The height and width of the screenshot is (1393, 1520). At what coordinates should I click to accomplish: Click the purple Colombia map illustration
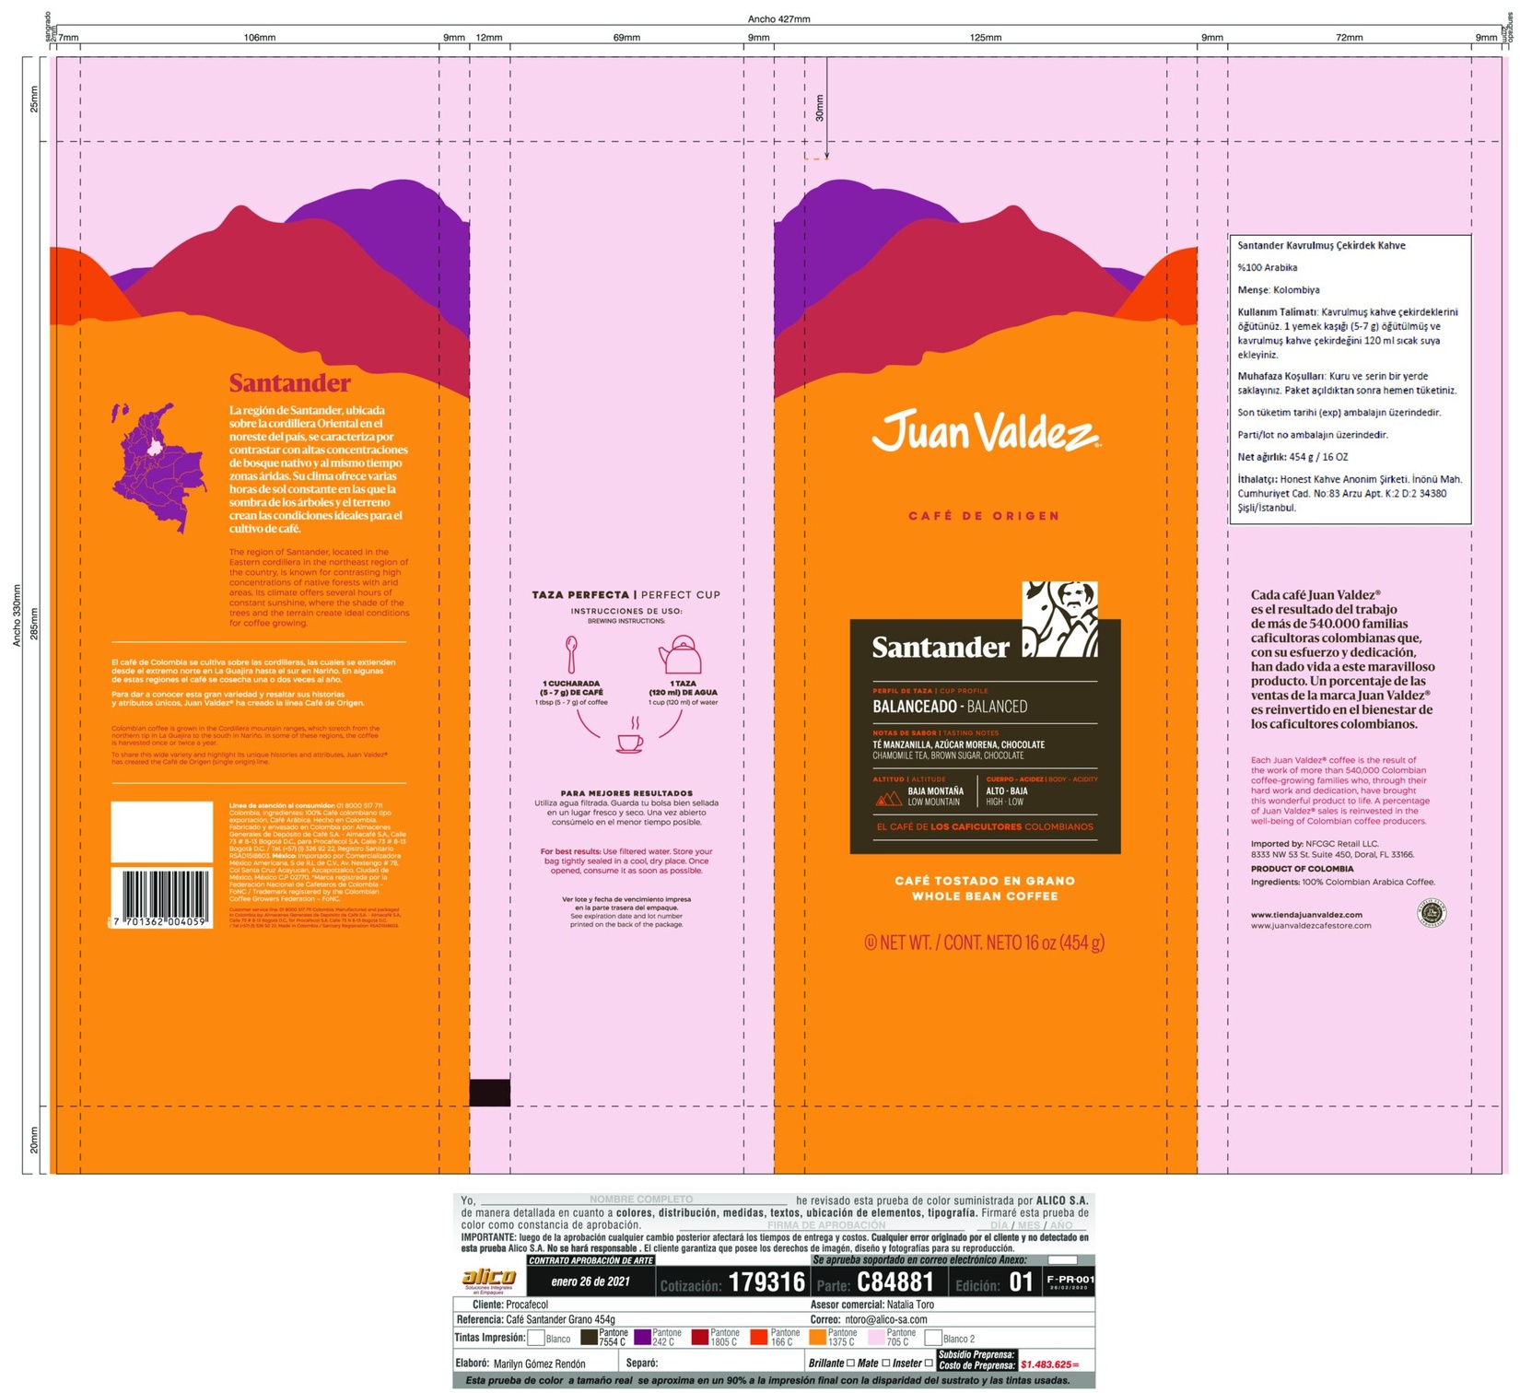[158, 467]
